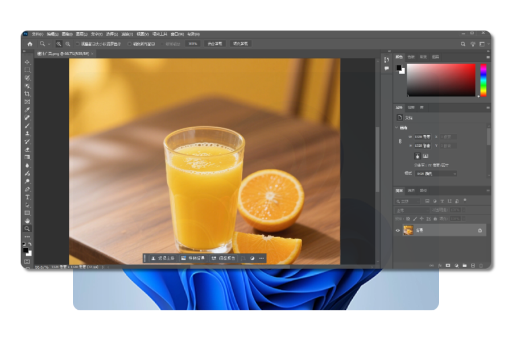
Task: Select the Horizontal Type (T) tool
Action: click(x=27, y=197)
